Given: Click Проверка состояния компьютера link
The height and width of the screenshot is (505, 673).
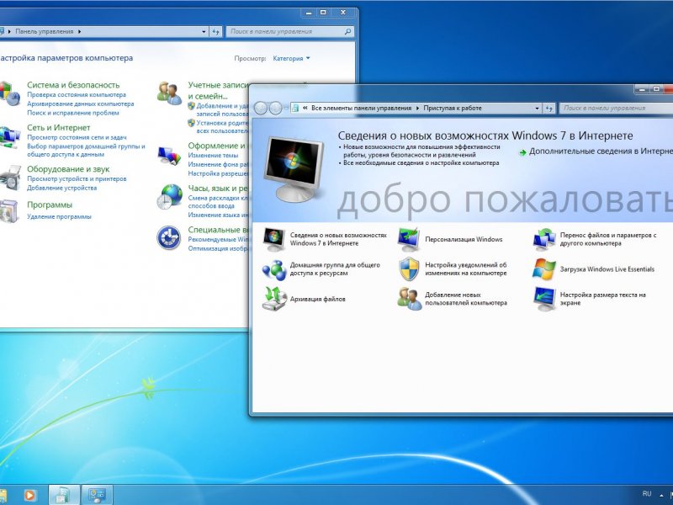Looking at the screenshot, I should tap(77, 95).
